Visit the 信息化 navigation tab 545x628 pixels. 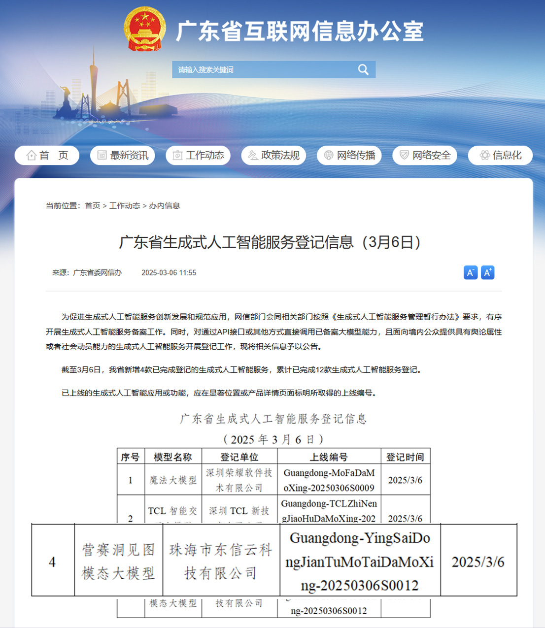tap(500, 155)
